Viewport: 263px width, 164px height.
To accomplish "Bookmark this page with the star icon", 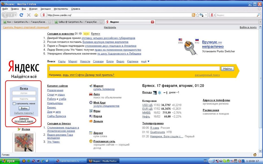I will tap(197, 15).
